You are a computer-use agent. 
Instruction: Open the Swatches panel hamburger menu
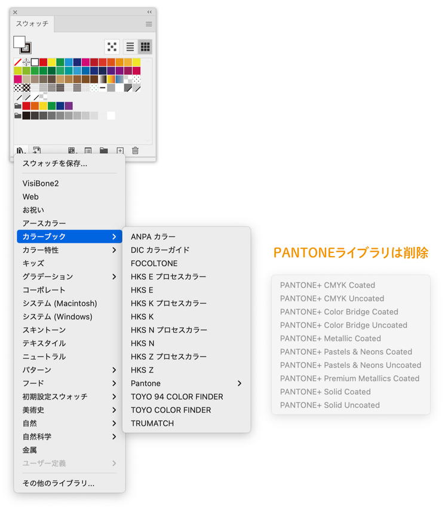pyautogui.click(x=149, y=24)
